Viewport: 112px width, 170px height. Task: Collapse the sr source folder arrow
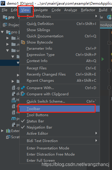click(x=7, y=51)
